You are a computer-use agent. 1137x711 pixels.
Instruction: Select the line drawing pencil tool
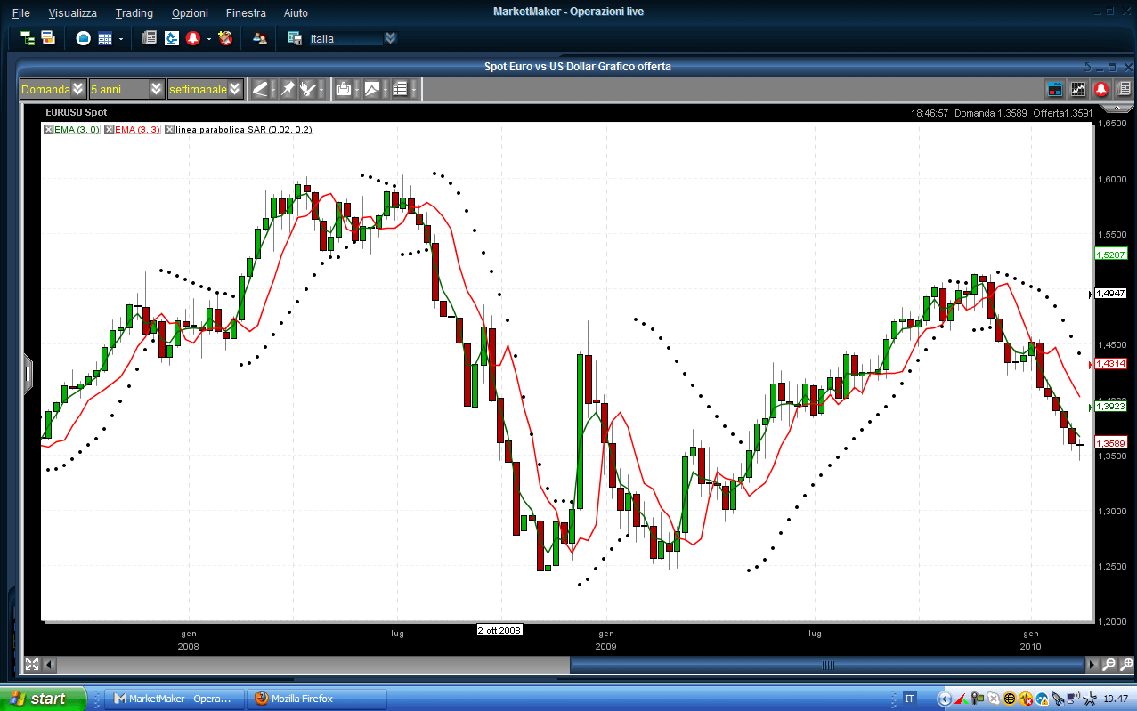click(260, 89)
